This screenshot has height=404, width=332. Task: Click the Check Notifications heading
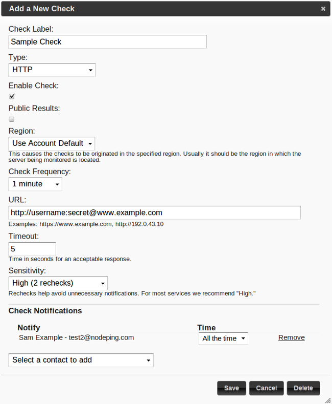coord(45,311)
